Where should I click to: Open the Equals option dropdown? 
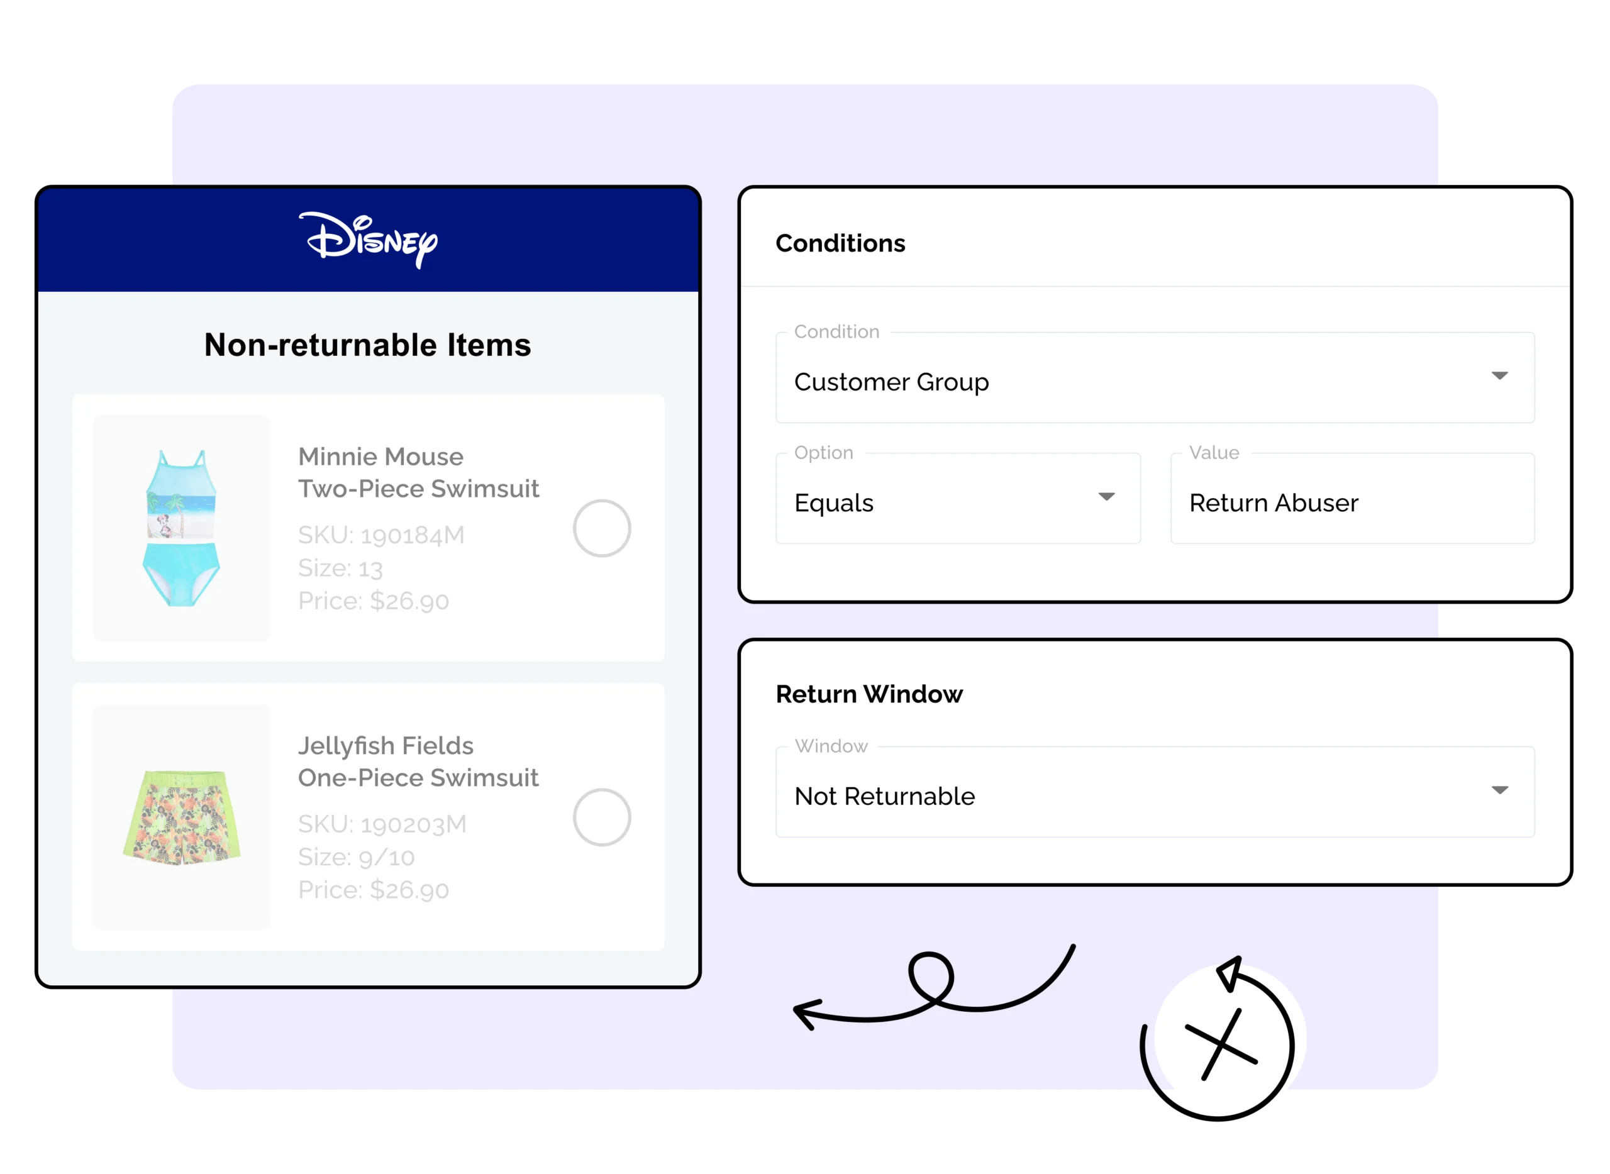click(958, 499)
